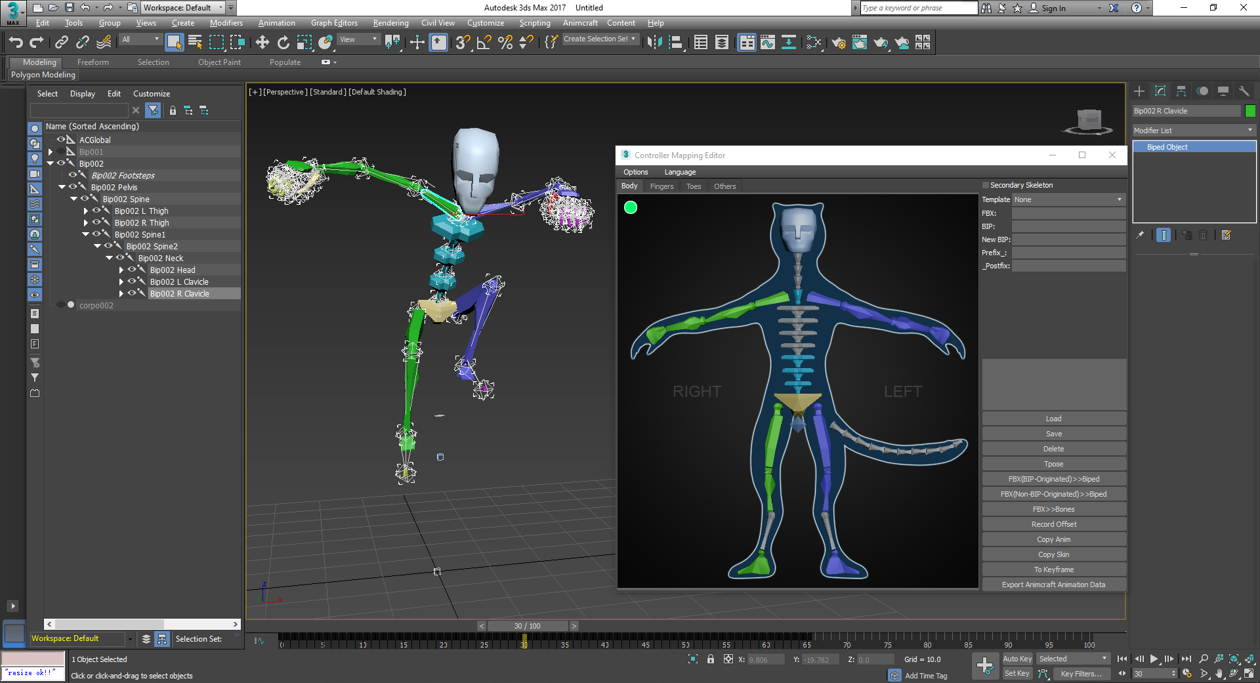Click the green object color swatch
This screenshot has width=1260, height=683.
point(1250,111)
